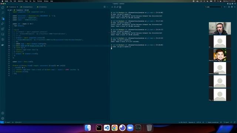Viewport: 237px width, 133px height.
Task: Click the Ln, Col indicator in status bar
Action: point(183,122)
